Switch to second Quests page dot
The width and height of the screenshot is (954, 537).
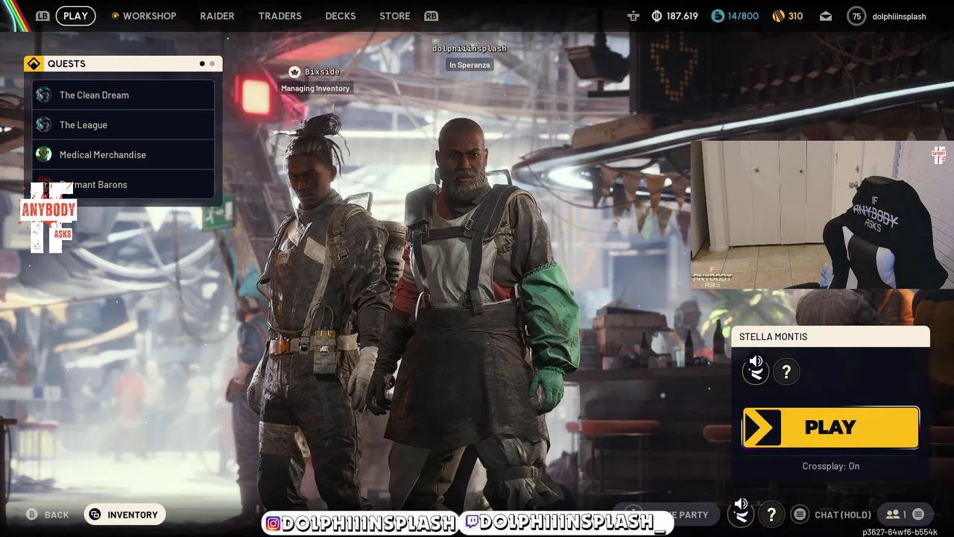(212, 63)
